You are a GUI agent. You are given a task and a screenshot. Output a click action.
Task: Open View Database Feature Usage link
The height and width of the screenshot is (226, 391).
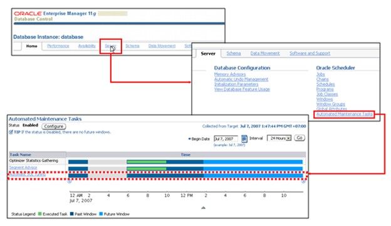click(x=242, y=89)
